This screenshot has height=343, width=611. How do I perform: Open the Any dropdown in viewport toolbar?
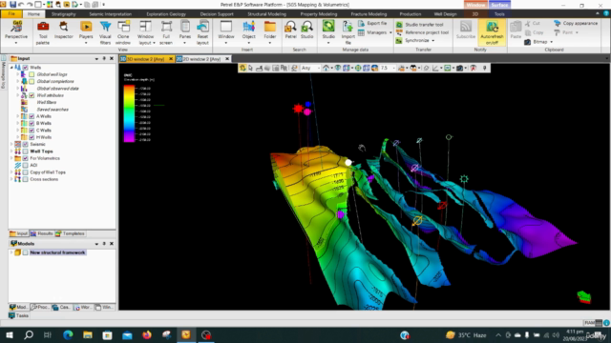click(x=310, y=68)
